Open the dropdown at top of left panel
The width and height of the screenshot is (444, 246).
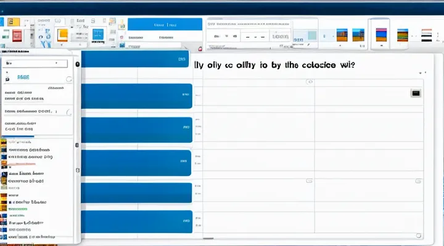pos(36,63)
